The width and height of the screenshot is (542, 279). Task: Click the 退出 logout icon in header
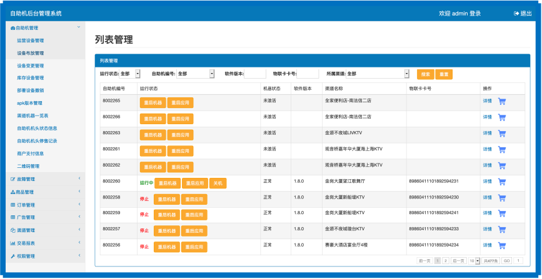tap(516, 13)
